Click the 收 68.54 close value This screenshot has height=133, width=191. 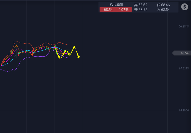tap(163, 10)
